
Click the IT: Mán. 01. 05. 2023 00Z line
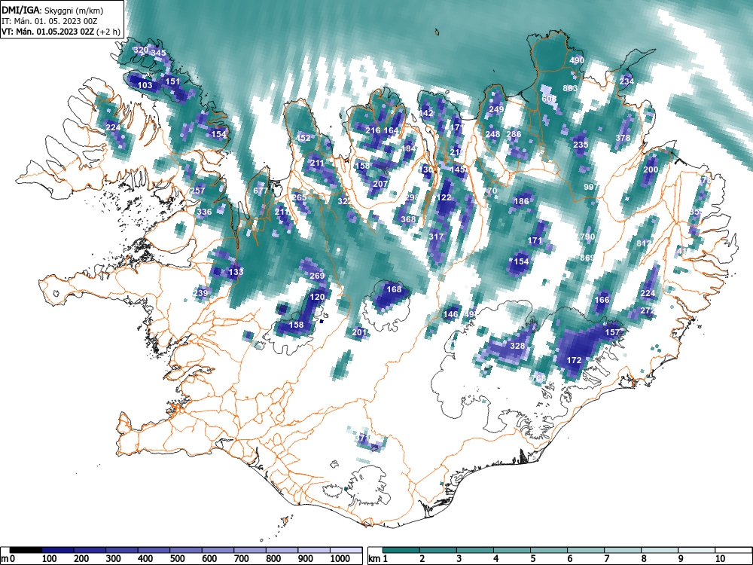(x=50, y=21)
